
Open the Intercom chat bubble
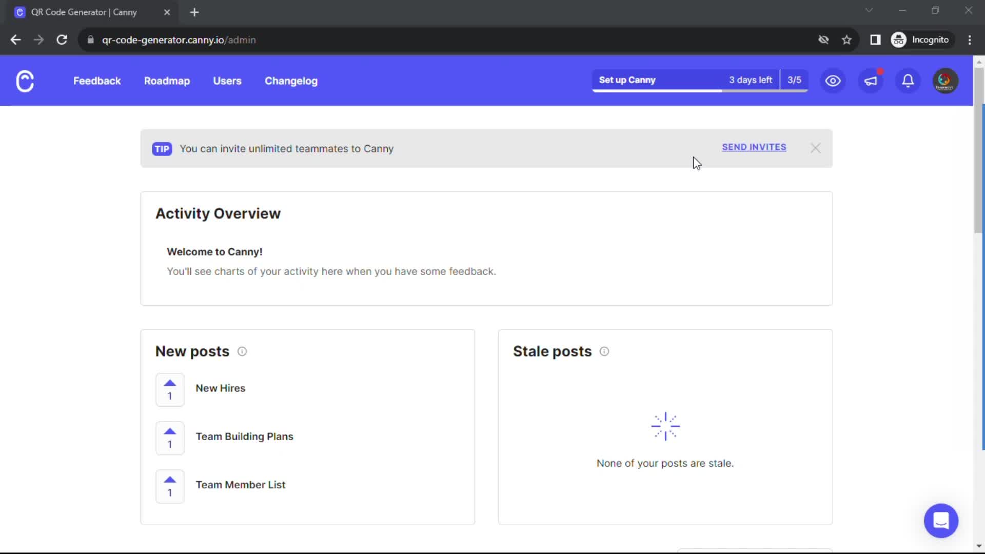pyautogui.click(x=941, y=521)
